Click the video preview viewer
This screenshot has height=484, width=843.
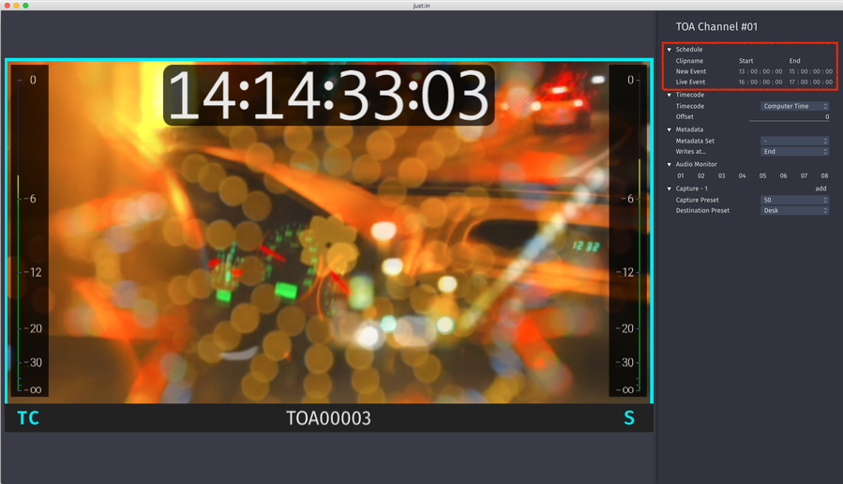pos(329,232)
